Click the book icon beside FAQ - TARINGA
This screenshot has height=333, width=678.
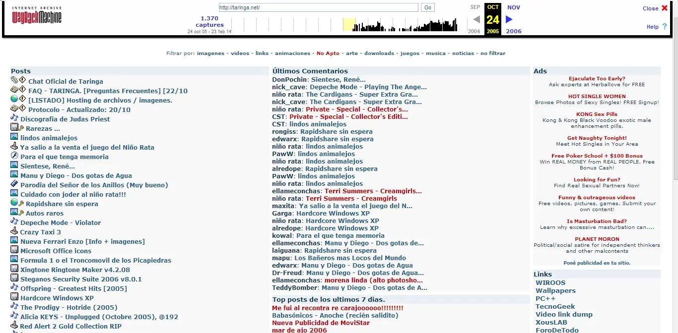pos(14,90)
